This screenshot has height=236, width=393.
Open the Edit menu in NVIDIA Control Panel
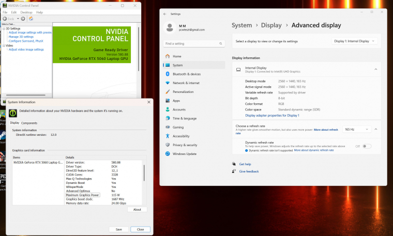coord(14,12)
